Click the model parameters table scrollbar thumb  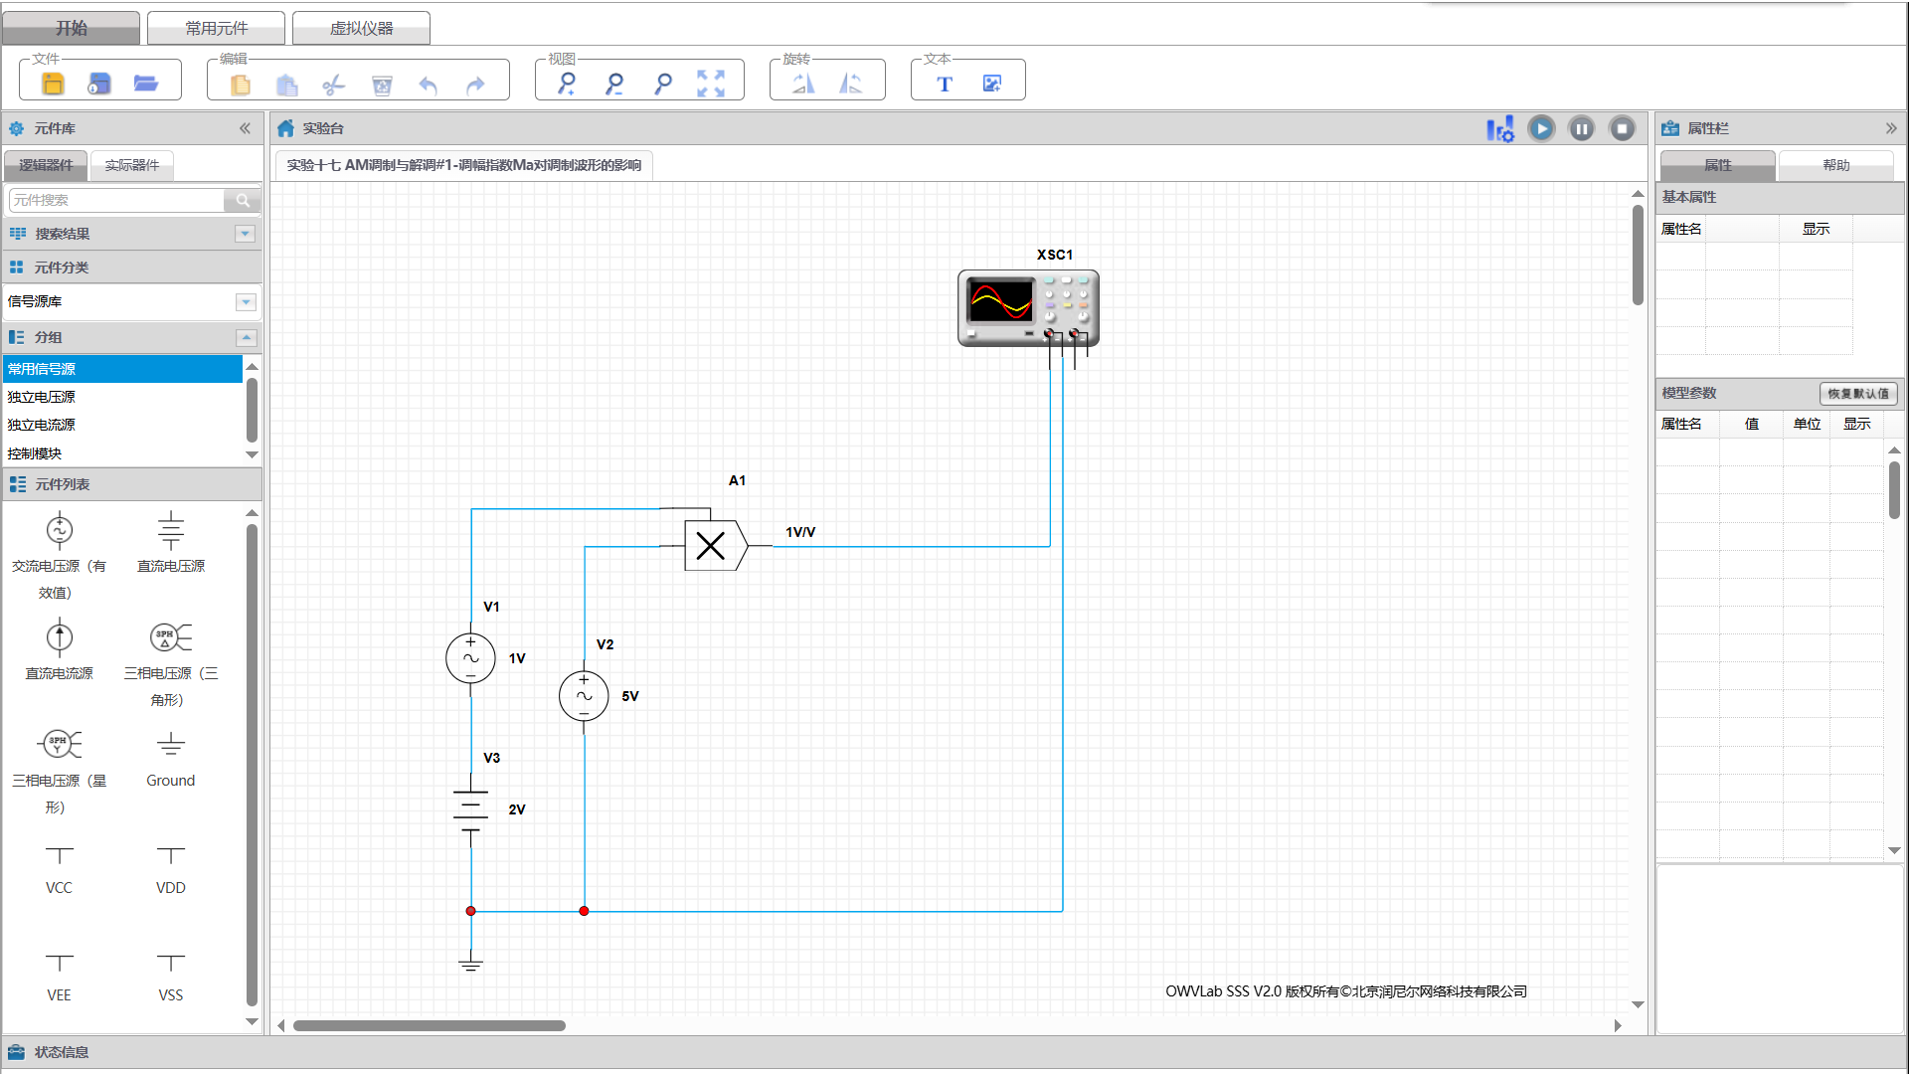click(1894, 489)
